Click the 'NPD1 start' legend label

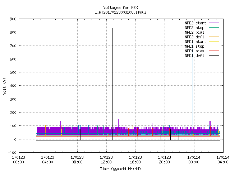(x=195, y=42)
